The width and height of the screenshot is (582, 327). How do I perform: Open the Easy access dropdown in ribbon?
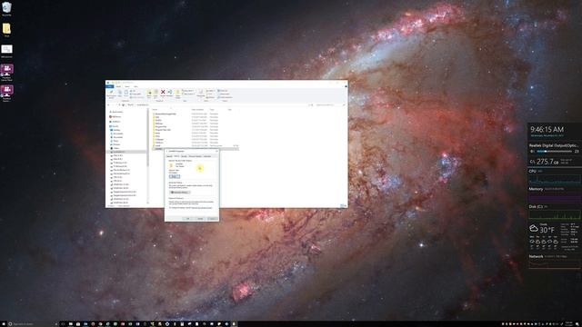(189, 94)
